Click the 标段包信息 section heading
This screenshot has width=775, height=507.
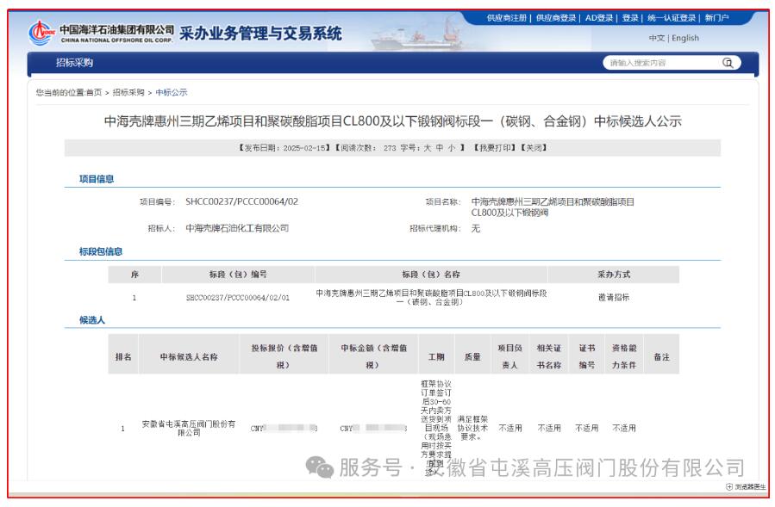click(101, 251)
